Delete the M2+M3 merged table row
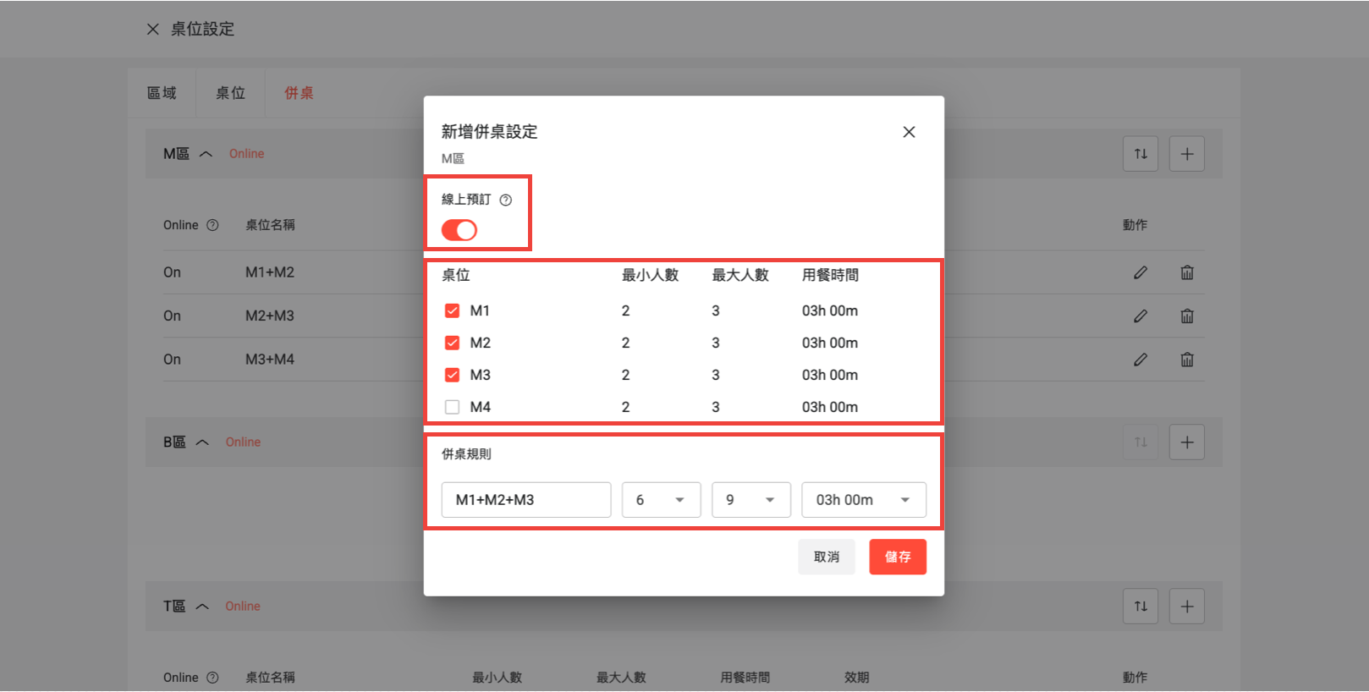1369x692 pixels. 1187,316
